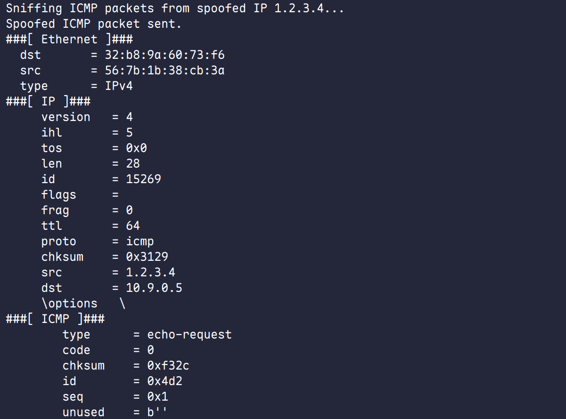Image resolution: width=566 pixels, height=419 pixels.
Task: Click the unused field value b''
Action: (157, 412)
